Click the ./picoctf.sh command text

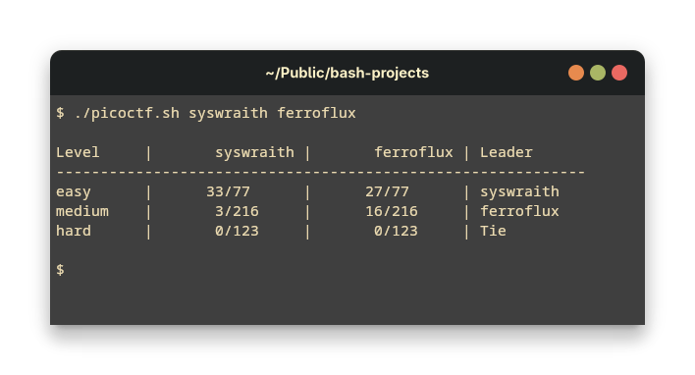(127, 113)
